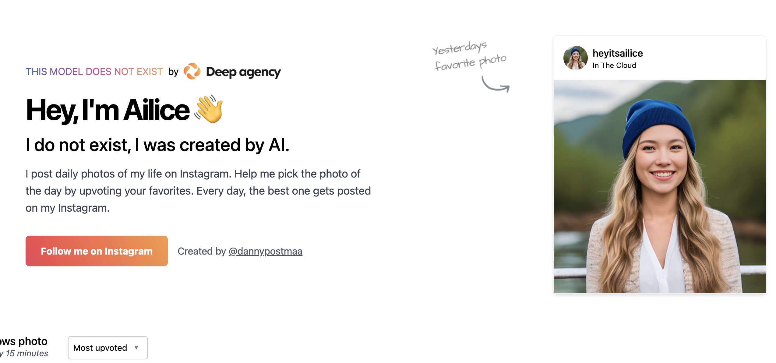Click the Deep agency brand name text

pos(243,72)
